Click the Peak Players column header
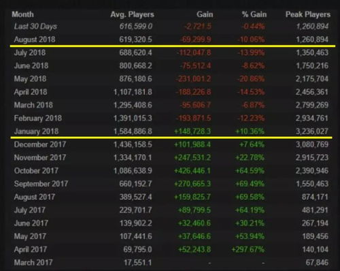Screen dimensions: 340x271 (308, 14)
